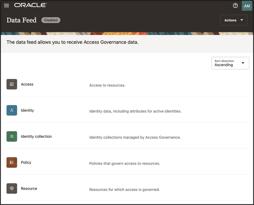Screen dimensions: 254x205
Task: Click 'Resources for which access is governed' text
Action: click(125, 189)
